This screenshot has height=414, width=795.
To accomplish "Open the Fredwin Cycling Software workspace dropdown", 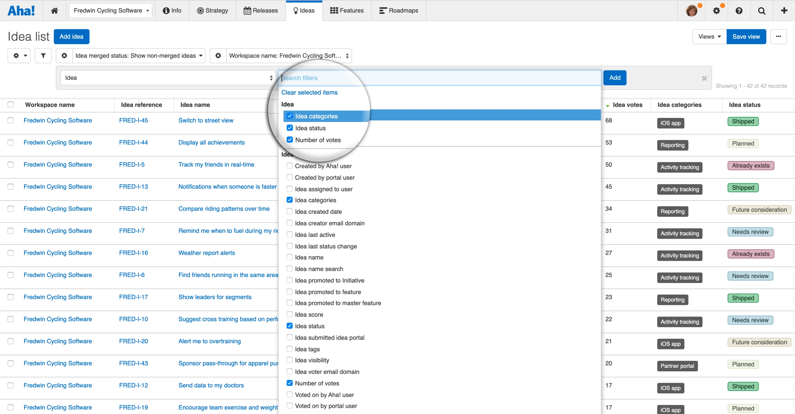I will (111, 11).
